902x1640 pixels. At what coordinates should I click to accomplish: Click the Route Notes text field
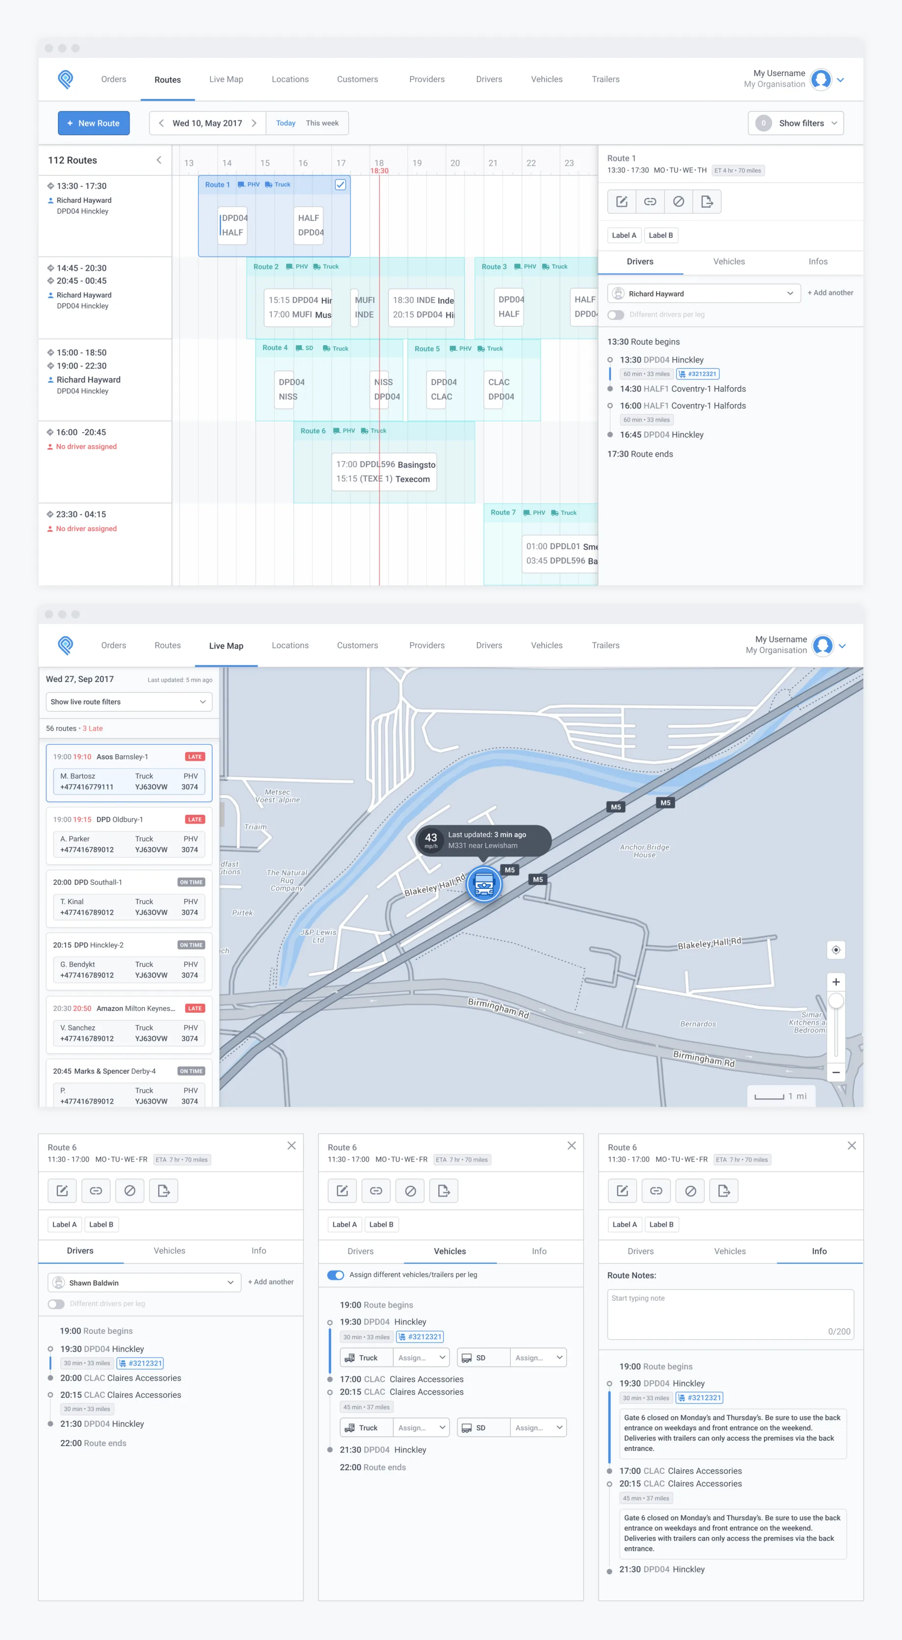(x=730, y=1315)
